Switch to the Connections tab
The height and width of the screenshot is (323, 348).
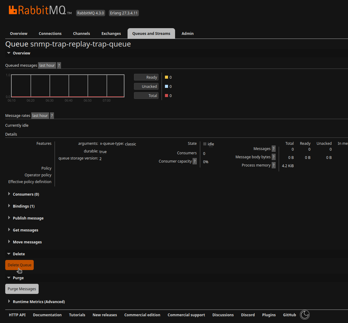pos(50,33)
